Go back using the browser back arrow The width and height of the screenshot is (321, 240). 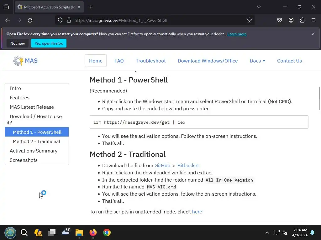click(8, 20)
